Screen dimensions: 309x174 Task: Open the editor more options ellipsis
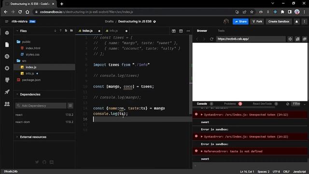(x=188, y=31)
